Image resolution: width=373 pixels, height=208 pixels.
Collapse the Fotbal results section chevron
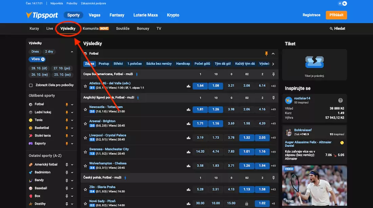273,53
